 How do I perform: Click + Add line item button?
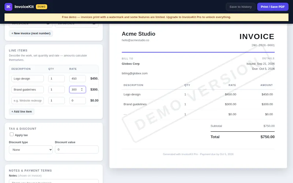tap(22, 112)
